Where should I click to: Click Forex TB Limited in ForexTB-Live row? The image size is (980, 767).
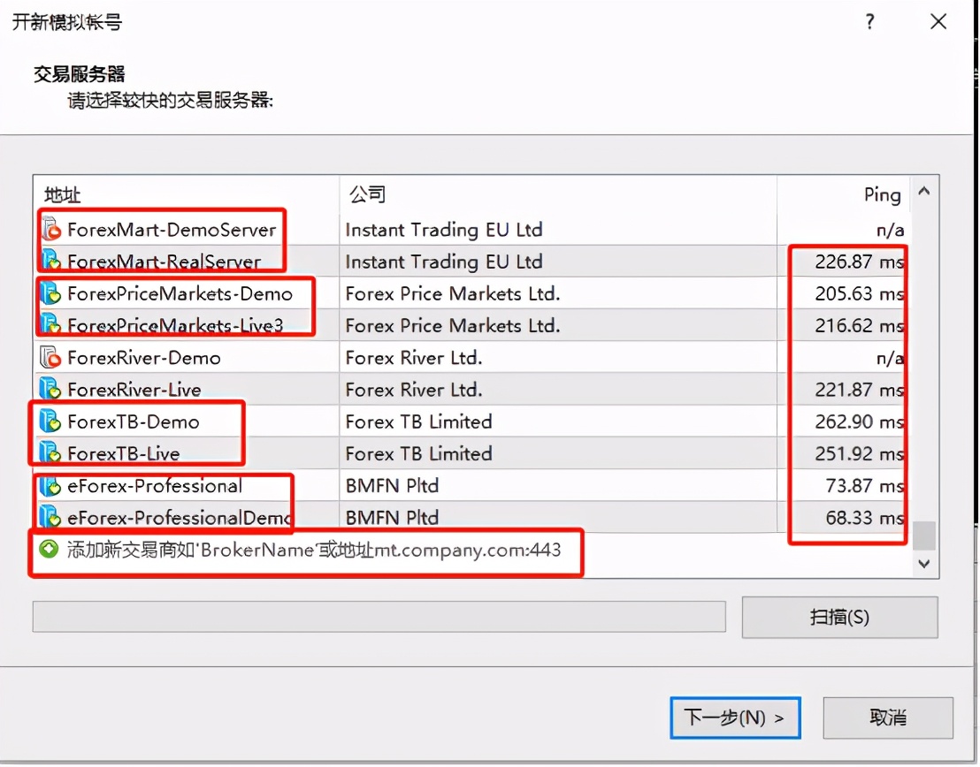pyautogui.click(x=418, y=453)
